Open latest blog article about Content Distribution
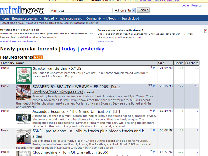 pyautogui.click(x=62, y=23)
